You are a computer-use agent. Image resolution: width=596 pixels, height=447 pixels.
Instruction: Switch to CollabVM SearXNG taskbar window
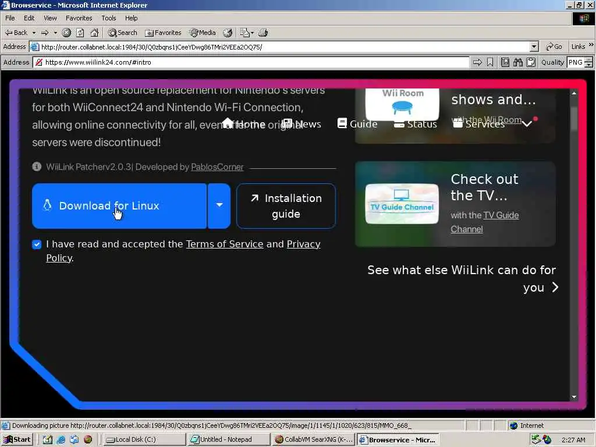point(313,440)
